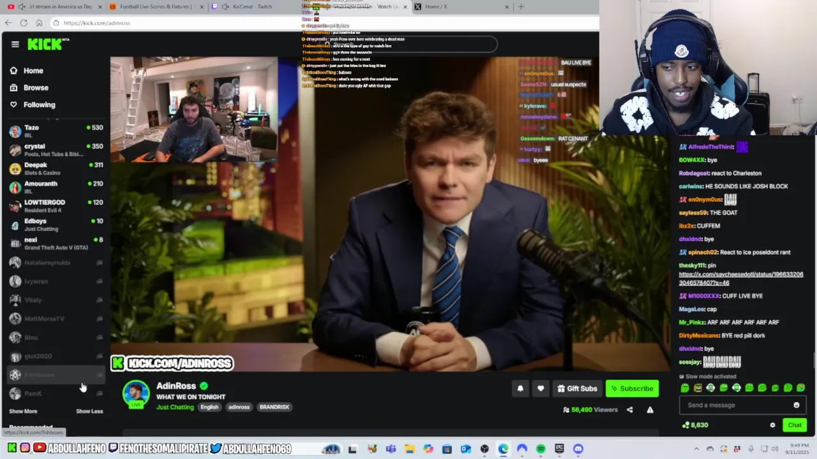The width and height of the screenshot is (817, 459).
Task: Open the Kick hamburger sidebar menu
Action: [x=15, y=44]
